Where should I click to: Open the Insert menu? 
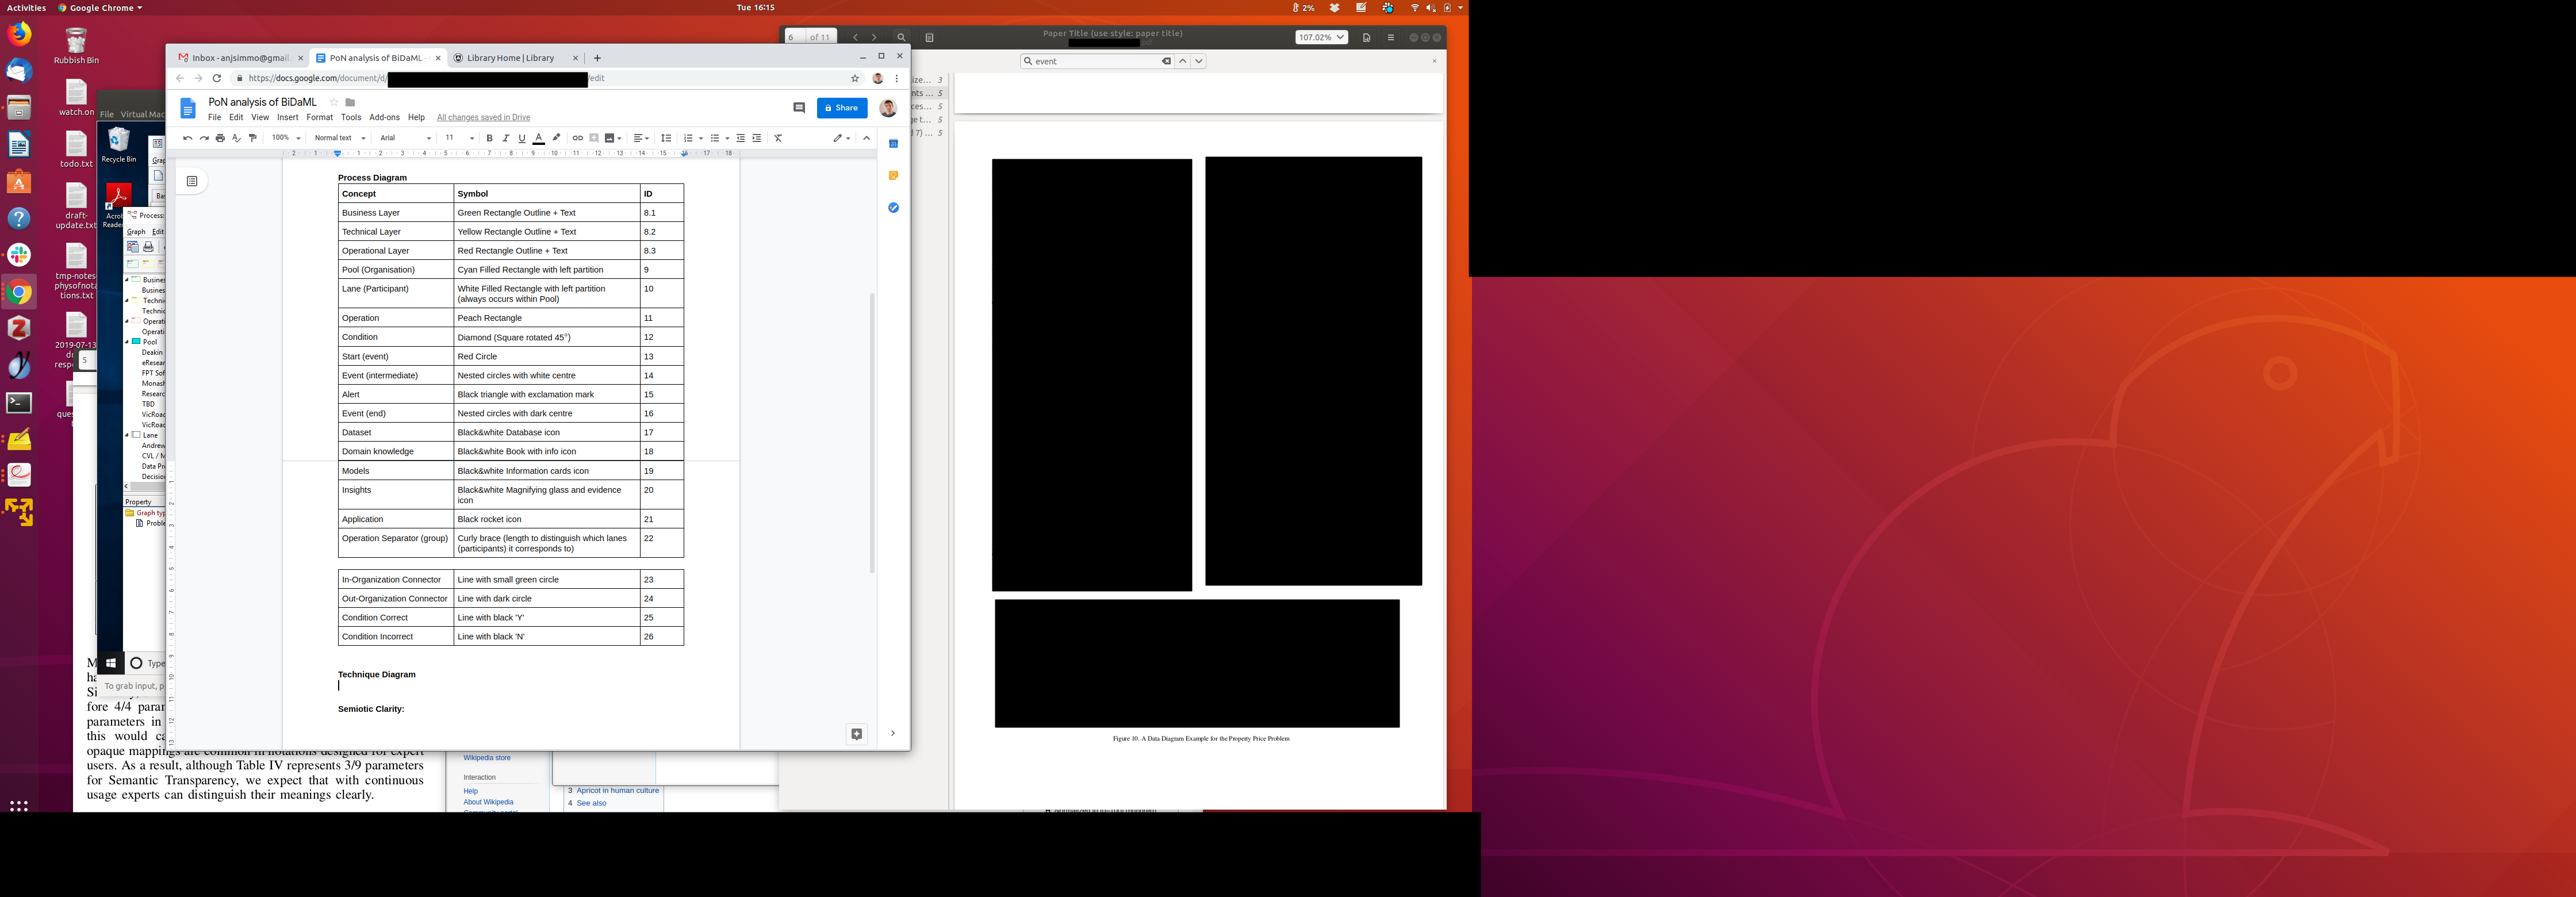[288, 117]
